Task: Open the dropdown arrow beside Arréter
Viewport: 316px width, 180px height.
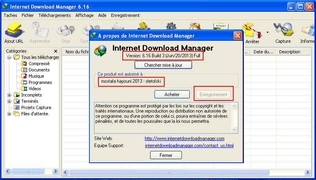Action: [268, 32]
